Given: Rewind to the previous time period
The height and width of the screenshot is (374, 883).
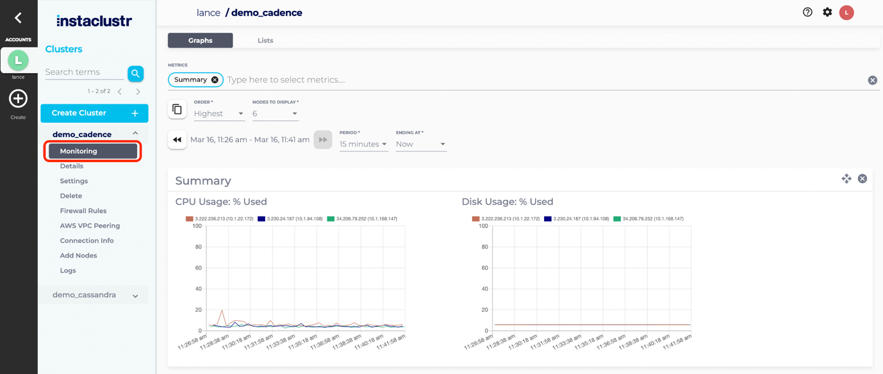Looking at the screenshot, I should tap(177, 140).
